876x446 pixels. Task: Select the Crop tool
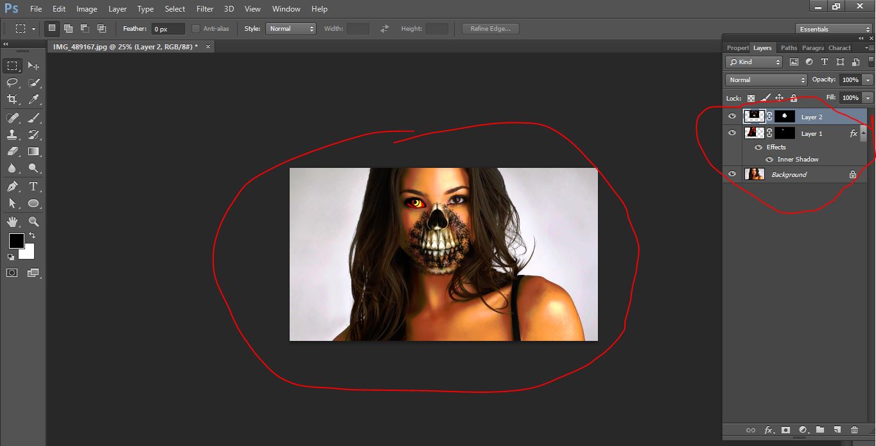[12, 99]
